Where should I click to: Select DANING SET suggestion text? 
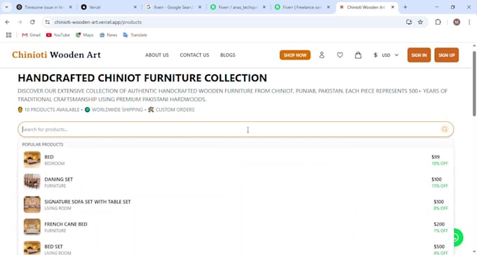click(x=59, y=179)
